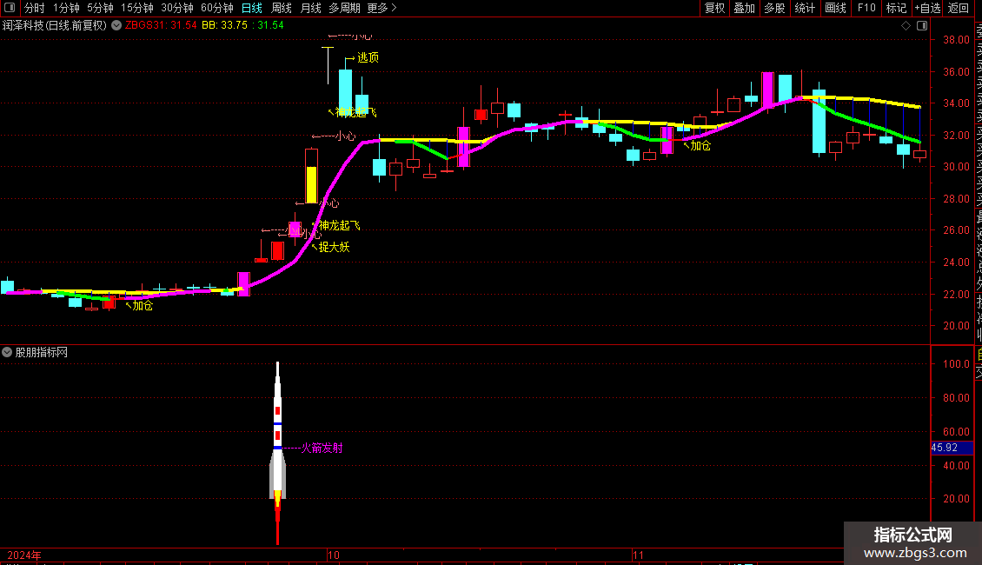Click the 38.00 price axis label
The width and height of the screenshot is (982, 565).
[x=956, y=39]
